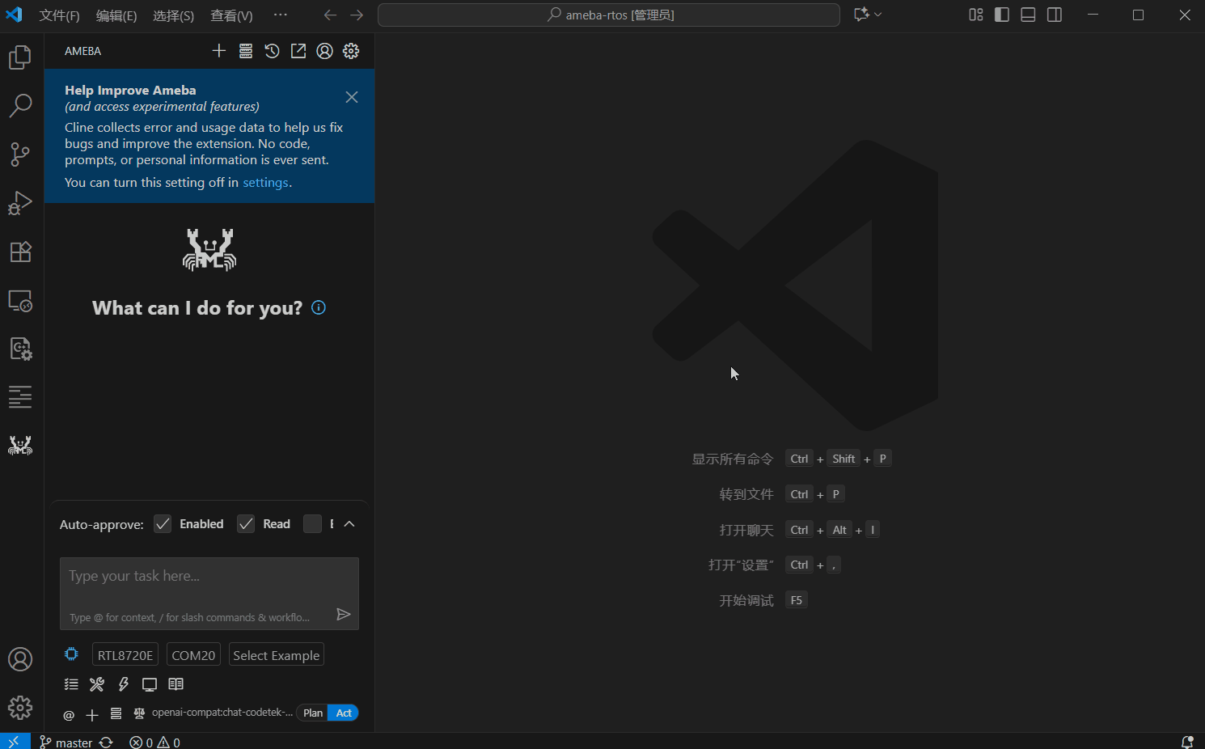This screenshot has height=749, width=1205.
Task: Switch to Plan mode
Action: tap(312, 713)
